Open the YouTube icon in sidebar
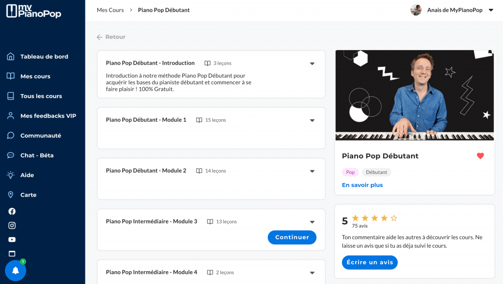503x284 pixels. 12,239
